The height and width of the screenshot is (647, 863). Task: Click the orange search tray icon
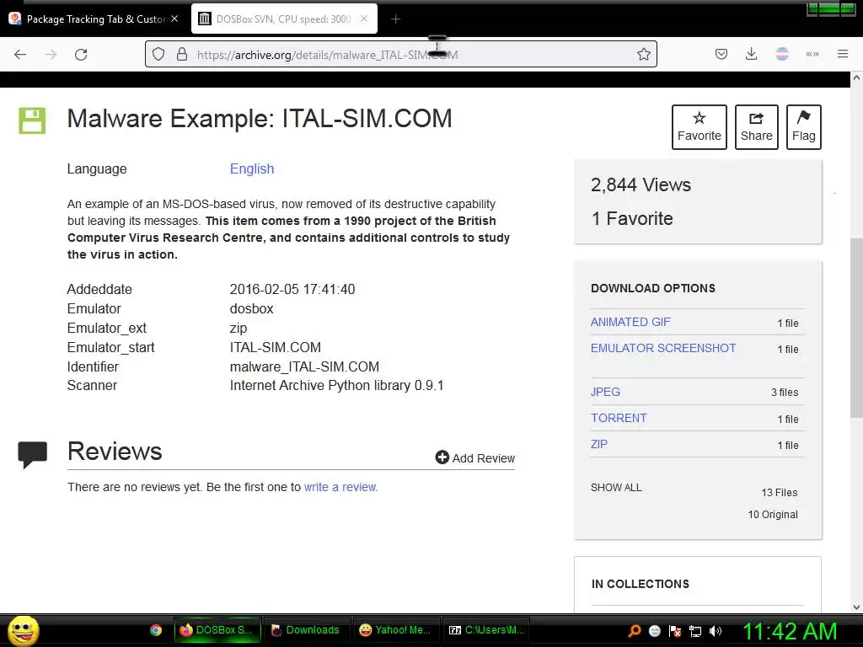(x=634, y=631)
